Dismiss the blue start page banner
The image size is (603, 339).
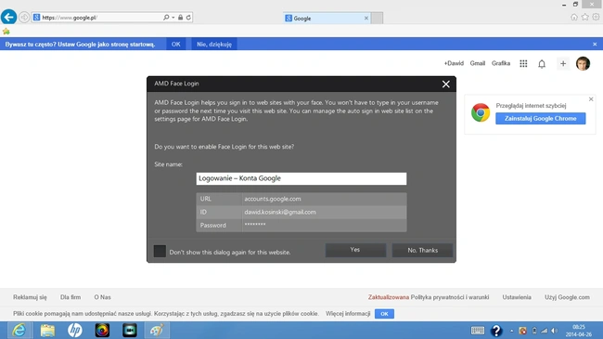pyautogui.click(x=595, y=45)
